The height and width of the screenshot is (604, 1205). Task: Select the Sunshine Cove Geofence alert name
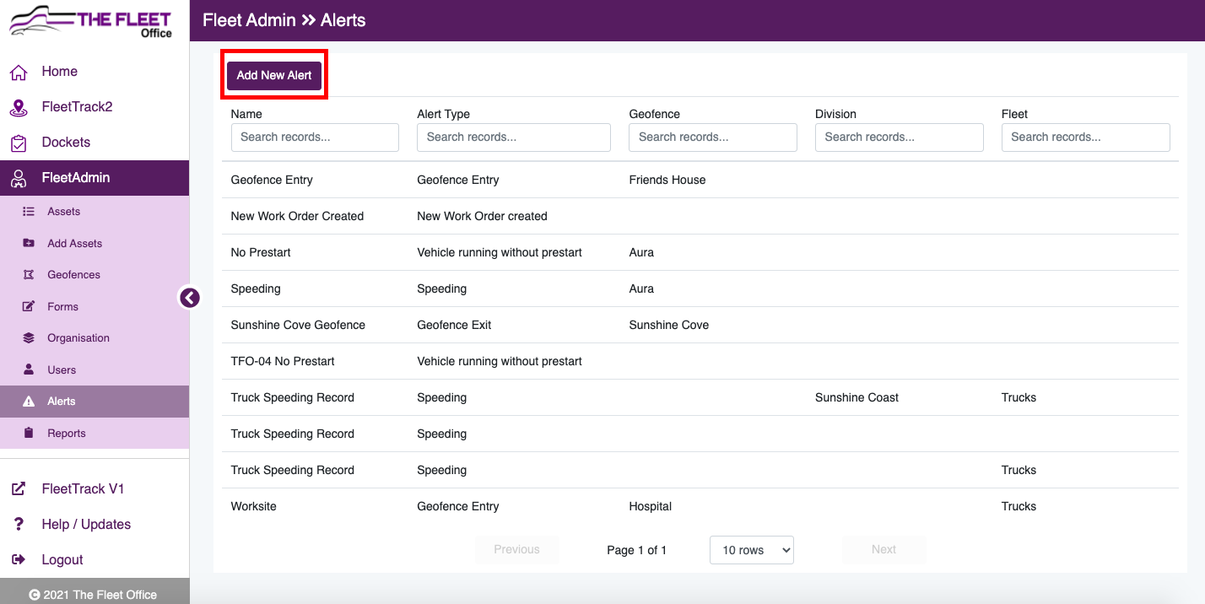(298, 325)
